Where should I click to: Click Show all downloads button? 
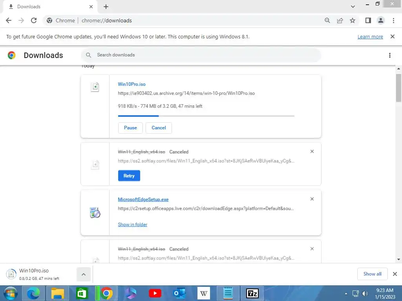[x=372, y=274]
